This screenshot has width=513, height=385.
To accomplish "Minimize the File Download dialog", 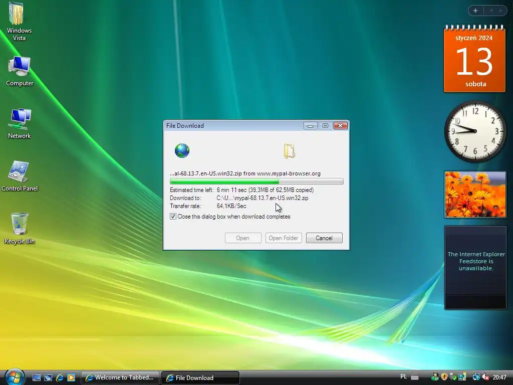I will pos(310,126).
